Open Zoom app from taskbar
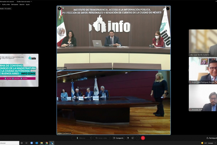217x145 pixels. pos(31,143)
